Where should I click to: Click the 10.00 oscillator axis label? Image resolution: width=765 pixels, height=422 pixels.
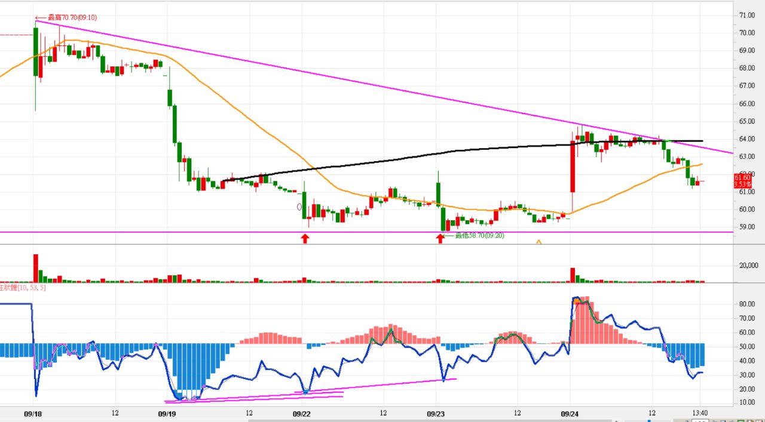748,403
